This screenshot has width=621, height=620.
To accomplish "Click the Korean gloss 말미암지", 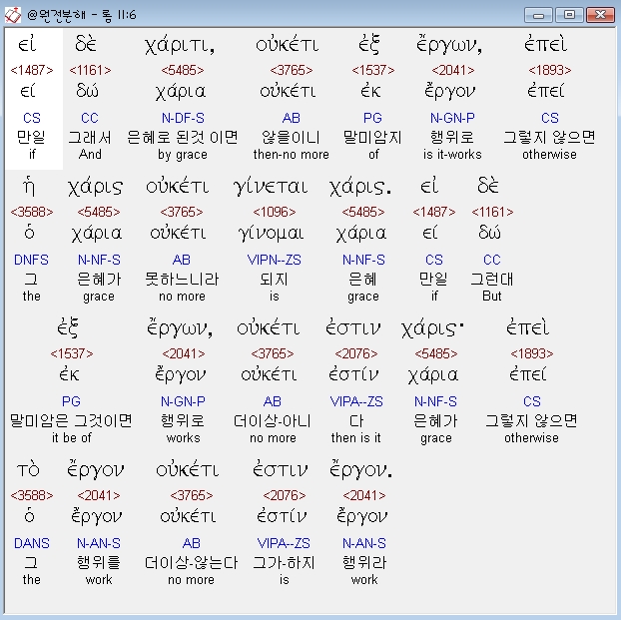I will (372, 138).
